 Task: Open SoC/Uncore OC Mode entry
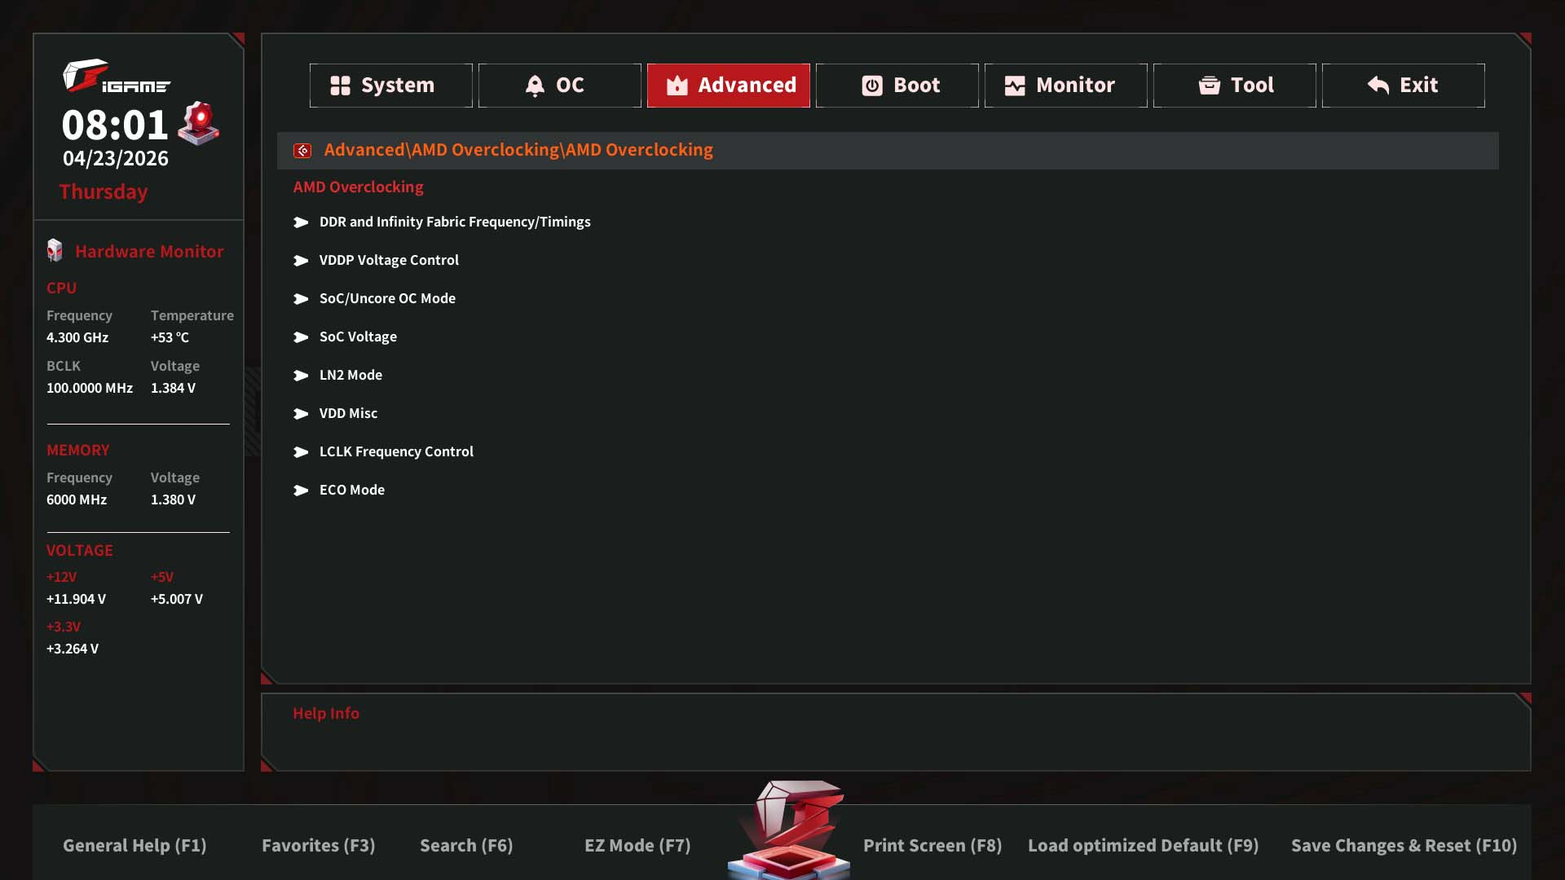387,298
